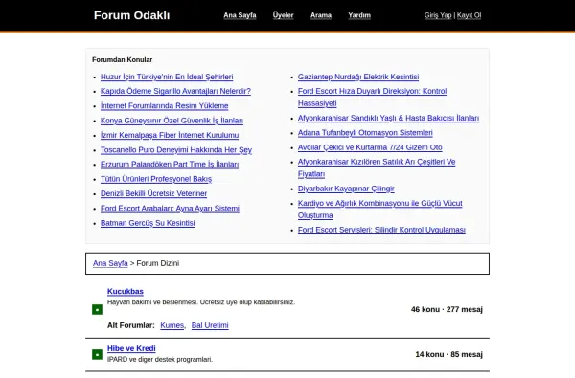This screenshot has height=378, width=575.
Task: Click the Kayıt Ol link
Action: (x=469, y=15)
